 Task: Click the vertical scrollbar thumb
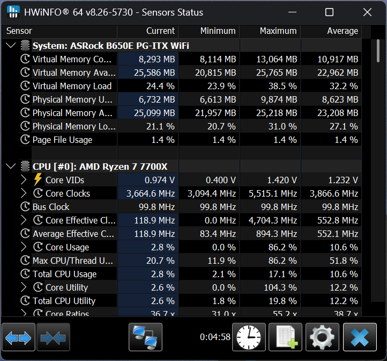[378, 51]
